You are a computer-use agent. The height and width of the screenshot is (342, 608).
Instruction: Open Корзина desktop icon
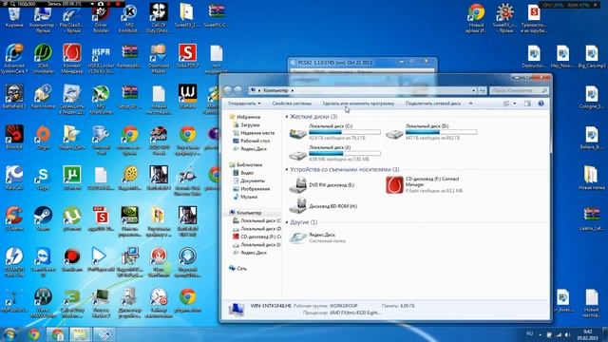14,17
